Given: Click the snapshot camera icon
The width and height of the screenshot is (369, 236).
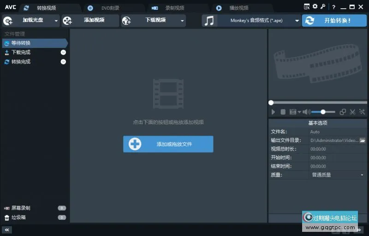Looking at the screenshot, I should pyautogui.click(x=293, y=112).
